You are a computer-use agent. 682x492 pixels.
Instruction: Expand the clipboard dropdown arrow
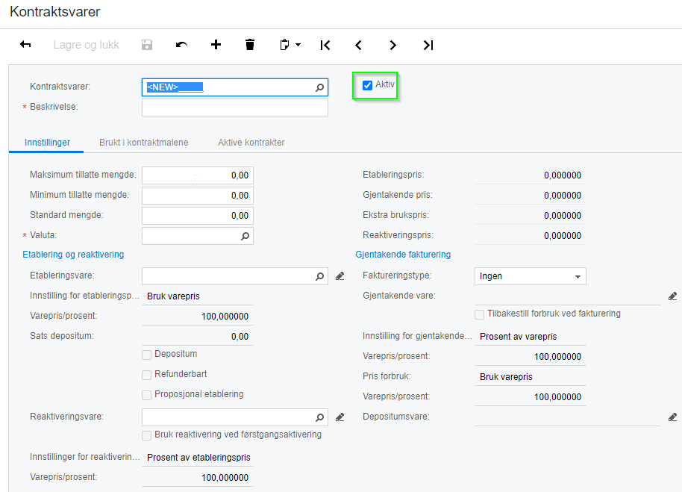[298, 45]
